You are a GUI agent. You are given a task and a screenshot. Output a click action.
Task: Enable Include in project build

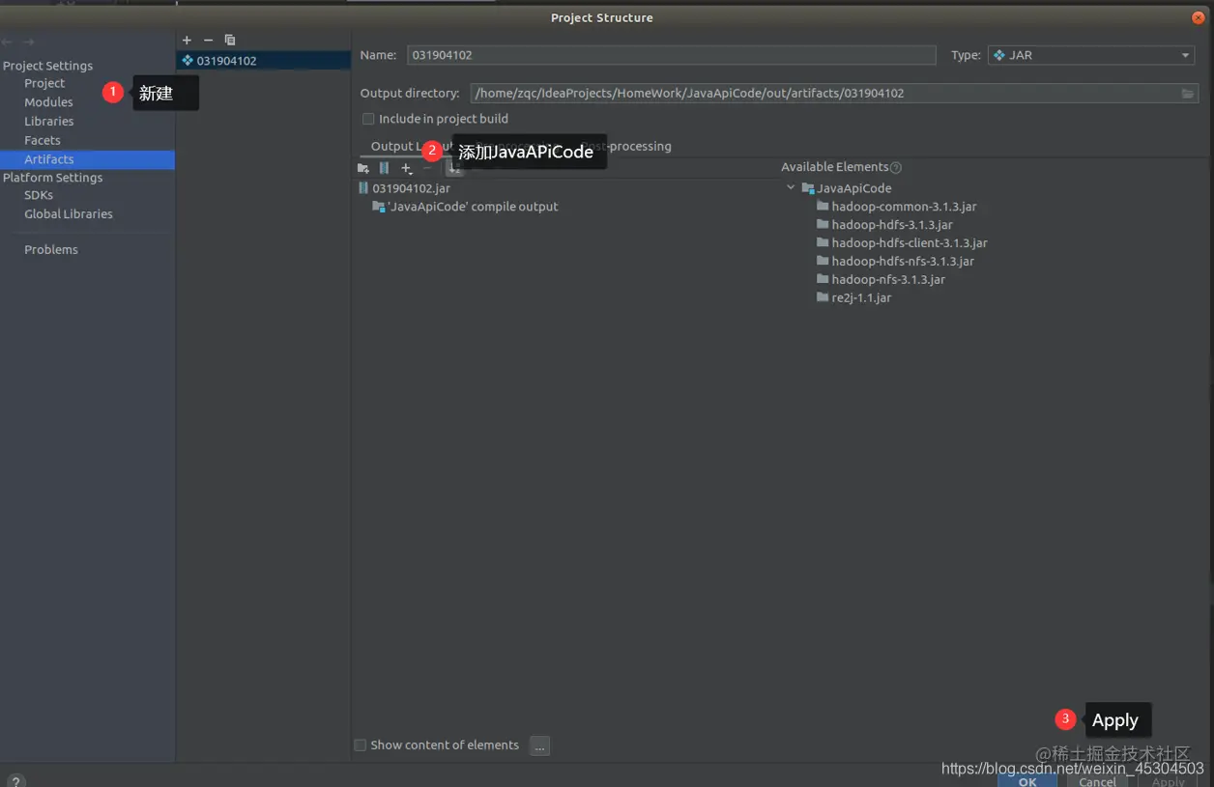tap(368, 119)
